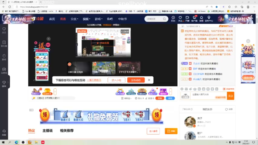Open Edge browser in the taskbar
The width and height of the screenshot is (258, 145).
(16, 142)
